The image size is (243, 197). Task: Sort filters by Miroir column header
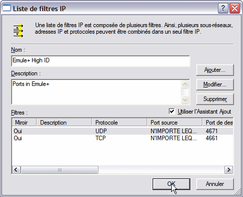point(24,123)
